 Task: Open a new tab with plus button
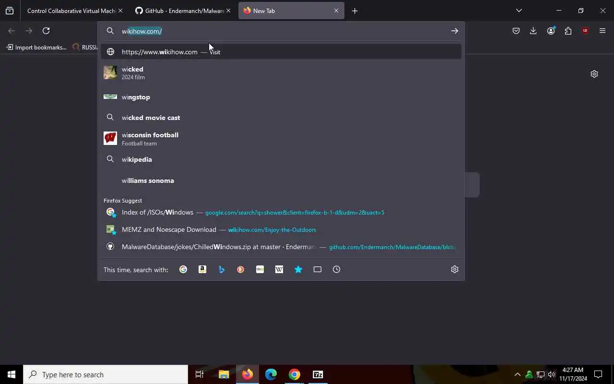[354, 11]
